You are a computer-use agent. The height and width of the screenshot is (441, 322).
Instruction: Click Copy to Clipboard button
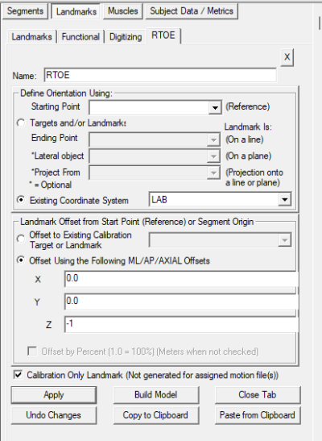[x=156, y=415]
